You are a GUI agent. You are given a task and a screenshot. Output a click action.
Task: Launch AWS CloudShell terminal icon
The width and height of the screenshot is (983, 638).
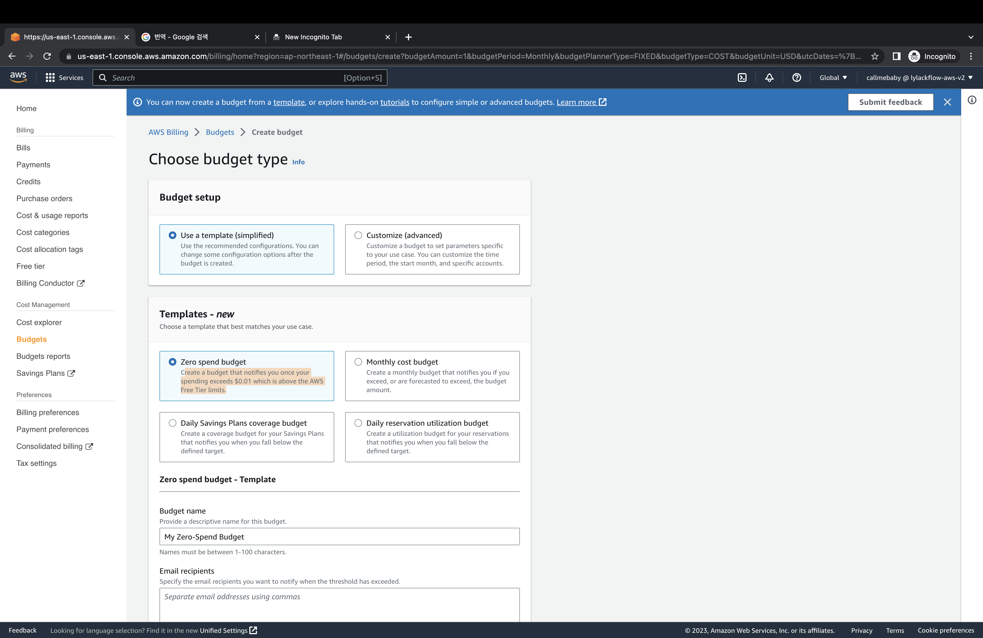(x=742, y=77)
